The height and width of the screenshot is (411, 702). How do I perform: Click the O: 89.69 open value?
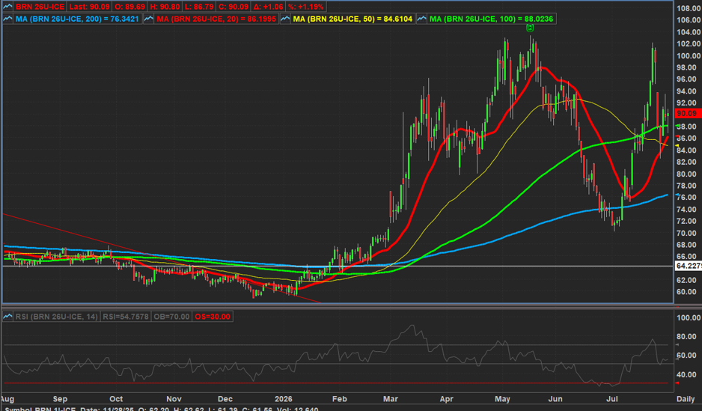click(x=129, y=7)
